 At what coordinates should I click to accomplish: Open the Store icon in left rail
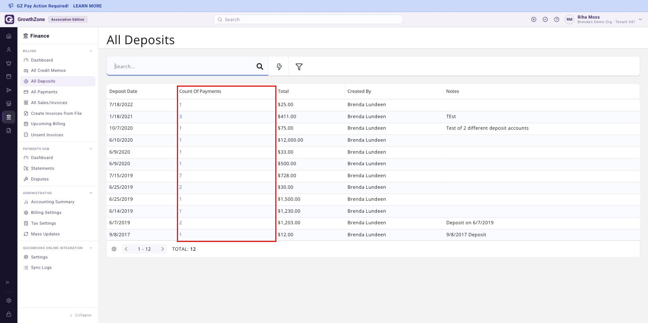point(9,104)
